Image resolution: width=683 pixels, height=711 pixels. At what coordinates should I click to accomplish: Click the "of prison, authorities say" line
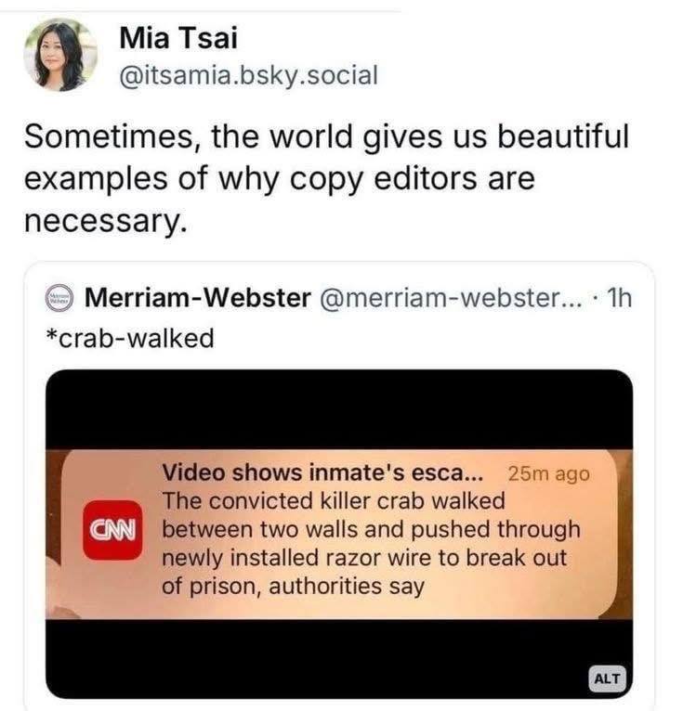[x=294, y=587]
